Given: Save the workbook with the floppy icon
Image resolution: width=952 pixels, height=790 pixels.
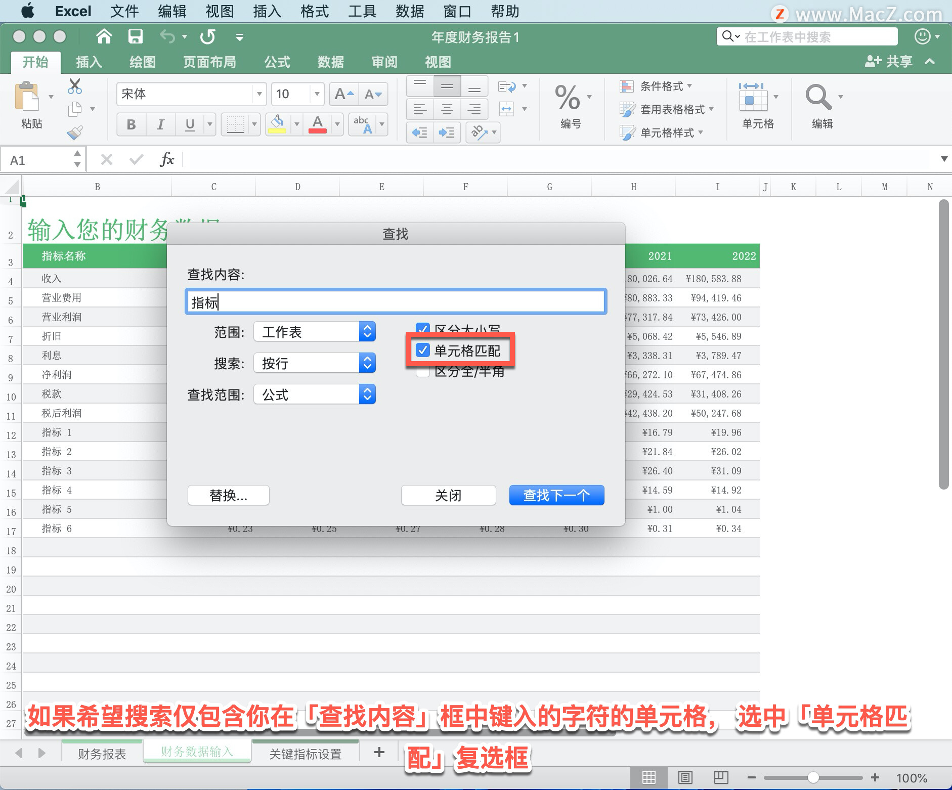Looking at the screenshot, I should 135,36.
